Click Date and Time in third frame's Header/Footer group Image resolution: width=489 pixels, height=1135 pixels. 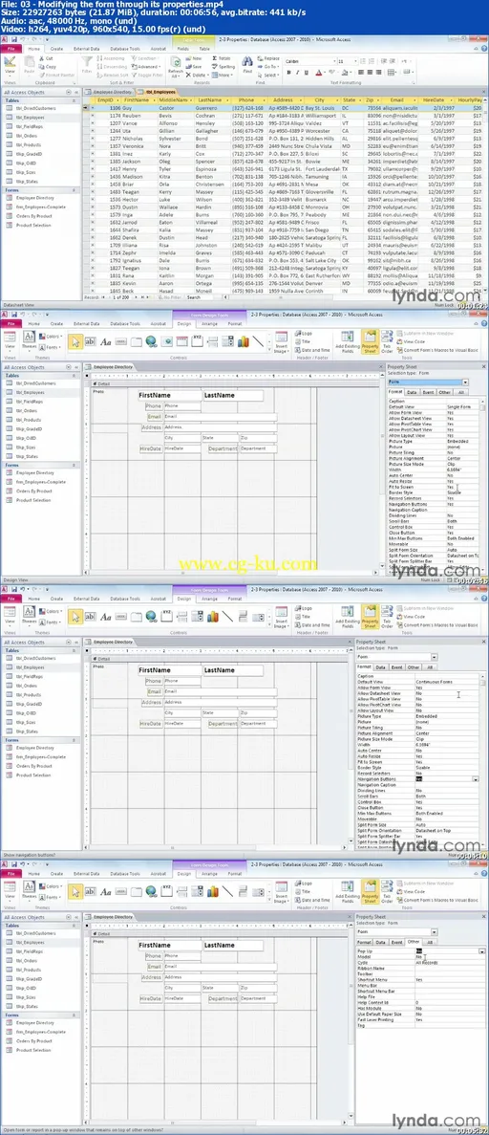pyautogui.click(x=311, y=624)
